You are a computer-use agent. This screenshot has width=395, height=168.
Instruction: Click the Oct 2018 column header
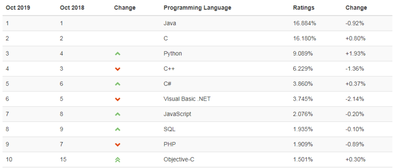click(72, 8)
